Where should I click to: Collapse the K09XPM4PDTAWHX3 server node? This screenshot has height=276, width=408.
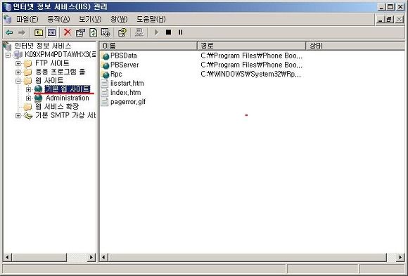8,55
